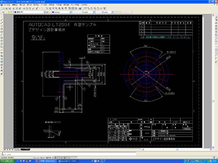This screenshot has height=163, width=218.
Task: Click the blue layer color swatch
Action: [x=15, y=12]
